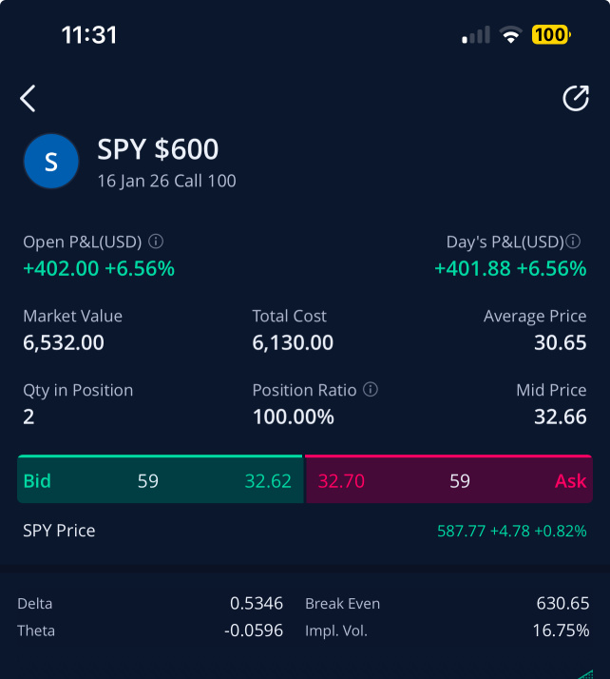
Task: Tap the Impl. Vol. label
Action: pos(336,631)
